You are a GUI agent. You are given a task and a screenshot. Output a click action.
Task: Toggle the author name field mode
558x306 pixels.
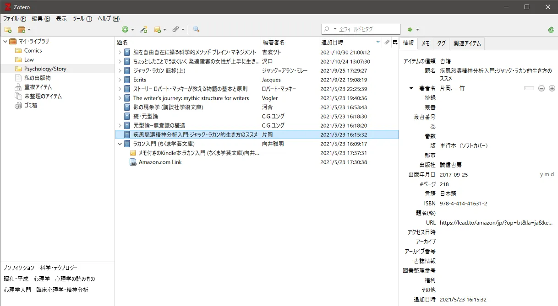(x=529, y=88)
